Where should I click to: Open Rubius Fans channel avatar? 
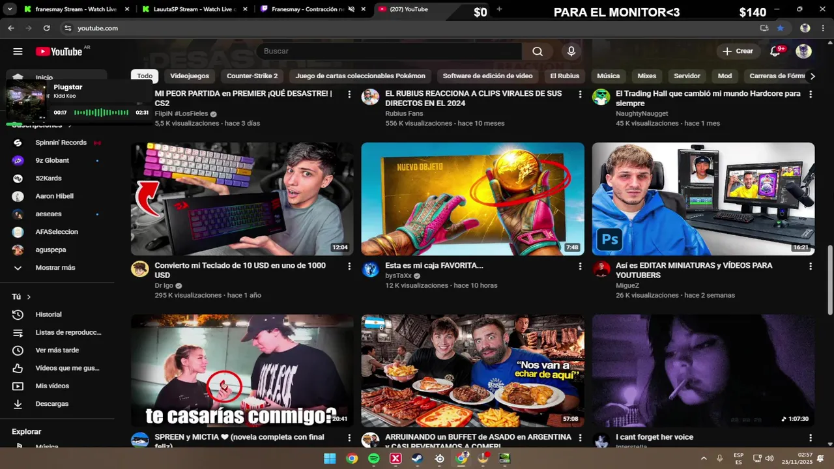(x=371, y=97)
